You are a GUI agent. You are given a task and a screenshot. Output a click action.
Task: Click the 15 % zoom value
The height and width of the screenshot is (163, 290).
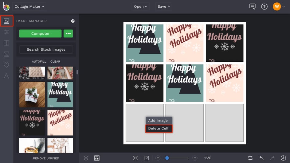click(x=208, y=158)
